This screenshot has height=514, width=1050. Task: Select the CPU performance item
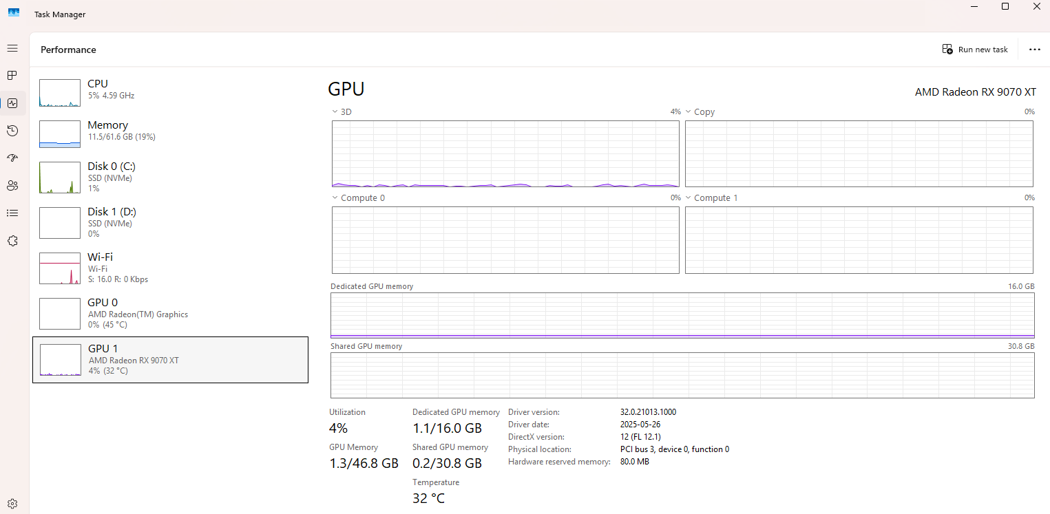tap(170, 92)
